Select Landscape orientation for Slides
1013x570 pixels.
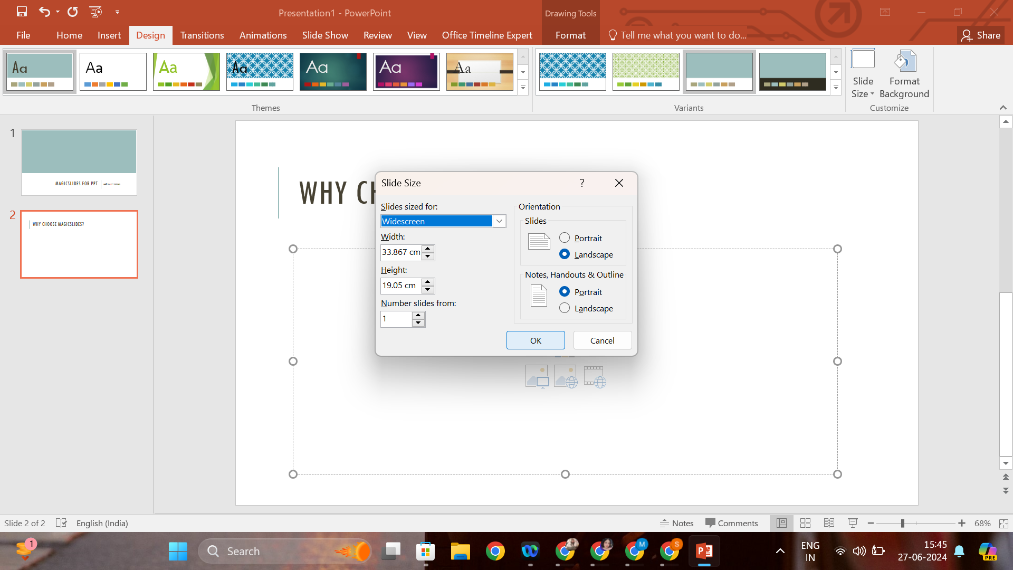(565, 254)
